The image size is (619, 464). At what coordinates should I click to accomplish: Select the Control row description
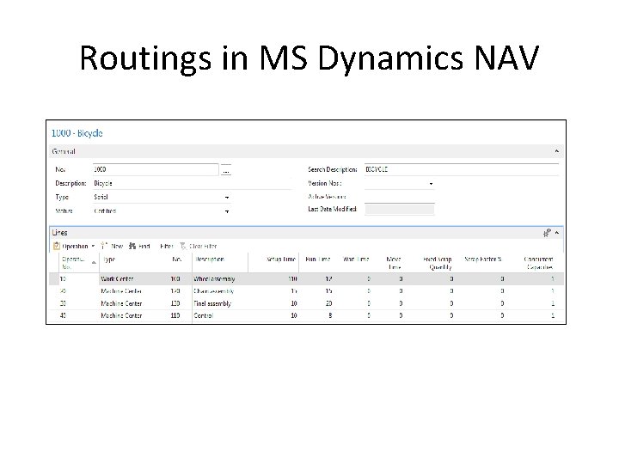[204, 315]
